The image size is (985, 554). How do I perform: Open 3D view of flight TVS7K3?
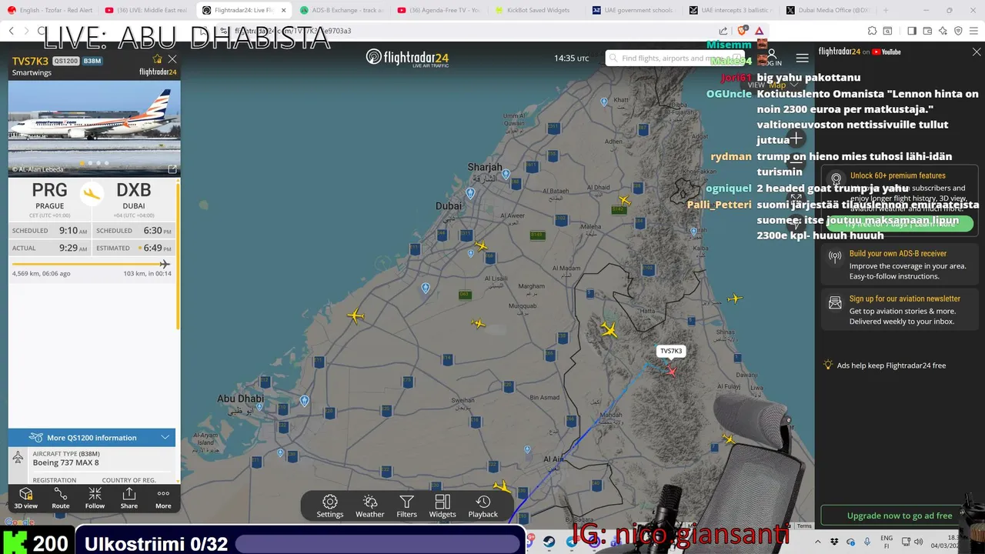pyautogui.click(x=25, y=498)
